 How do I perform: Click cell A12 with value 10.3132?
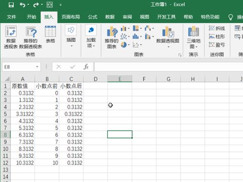click(x=23, y=163)
